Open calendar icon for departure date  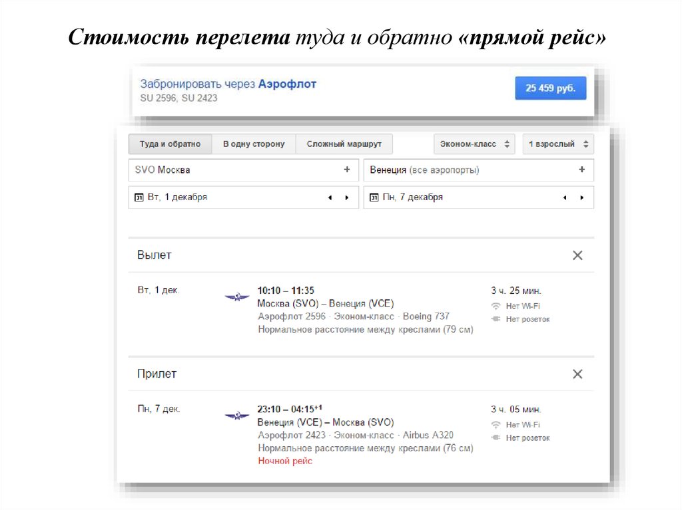(x=139, y=197)
